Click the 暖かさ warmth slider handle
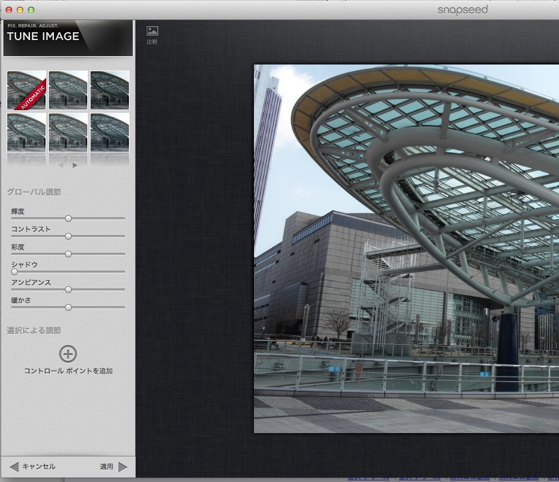This screenshot has width=559, height=482. coord(68,307)
